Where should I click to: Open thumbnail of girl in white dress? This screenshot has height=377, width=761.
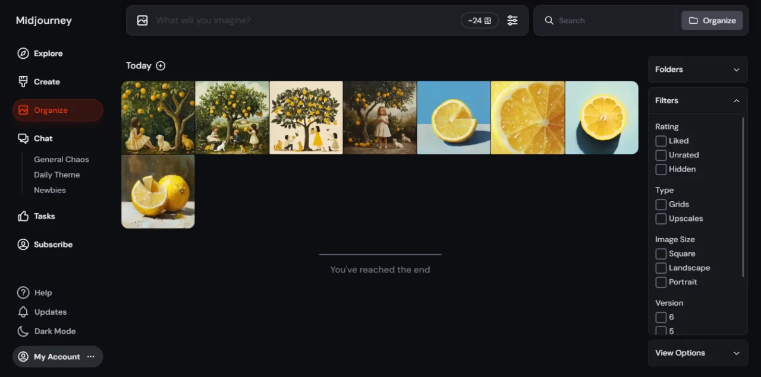tap(380, 118)
